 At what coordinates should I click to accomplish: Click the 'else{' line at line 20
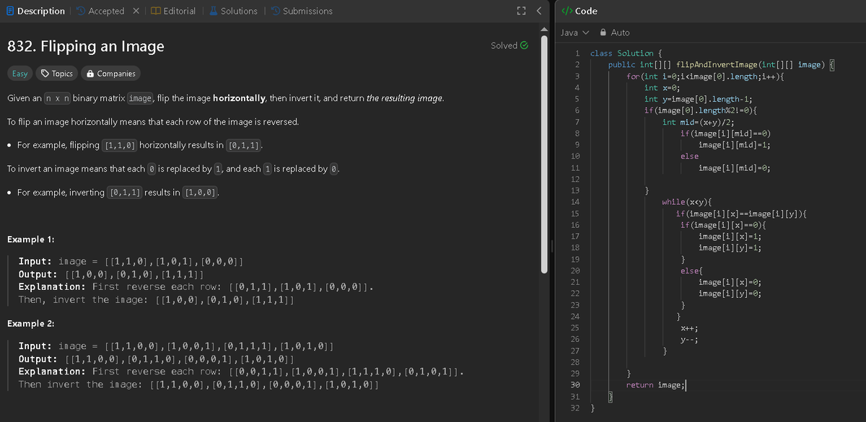pyautogui.click(x=691, y=271)
